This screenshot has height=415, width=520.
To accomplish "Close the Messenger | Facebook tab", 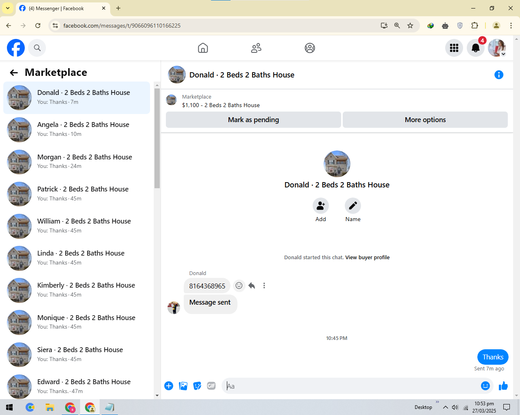I will [x=104, y=8].
